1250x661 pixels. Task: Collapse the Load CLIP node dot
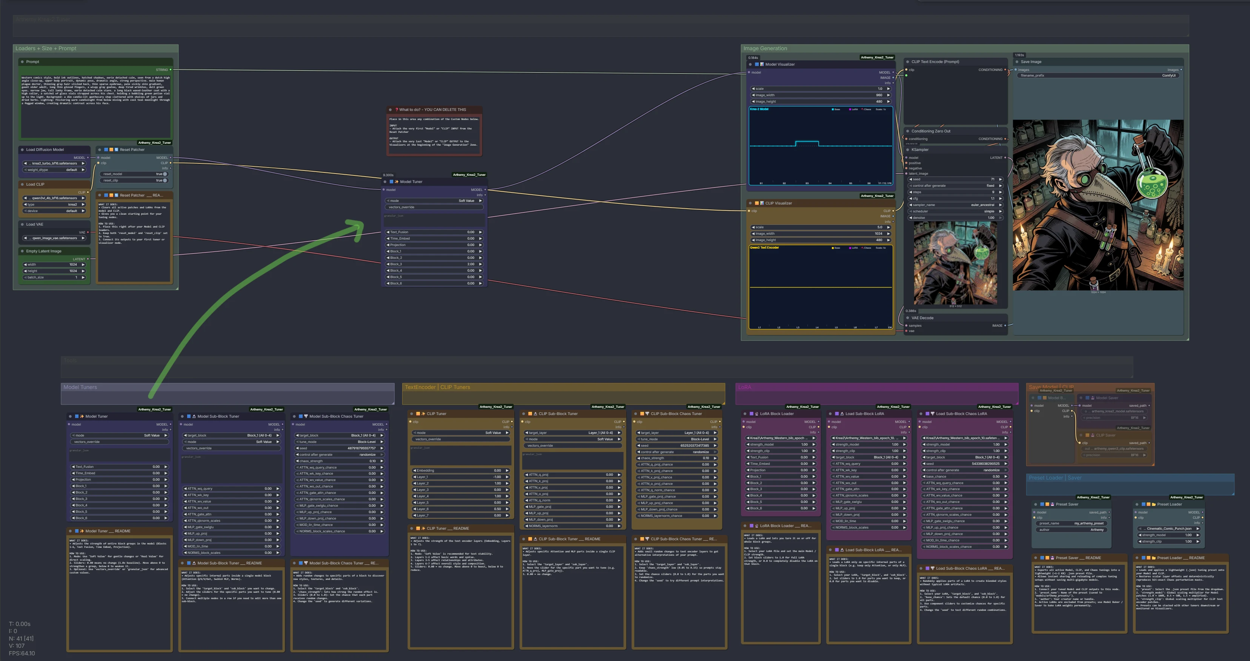[22, 184]
